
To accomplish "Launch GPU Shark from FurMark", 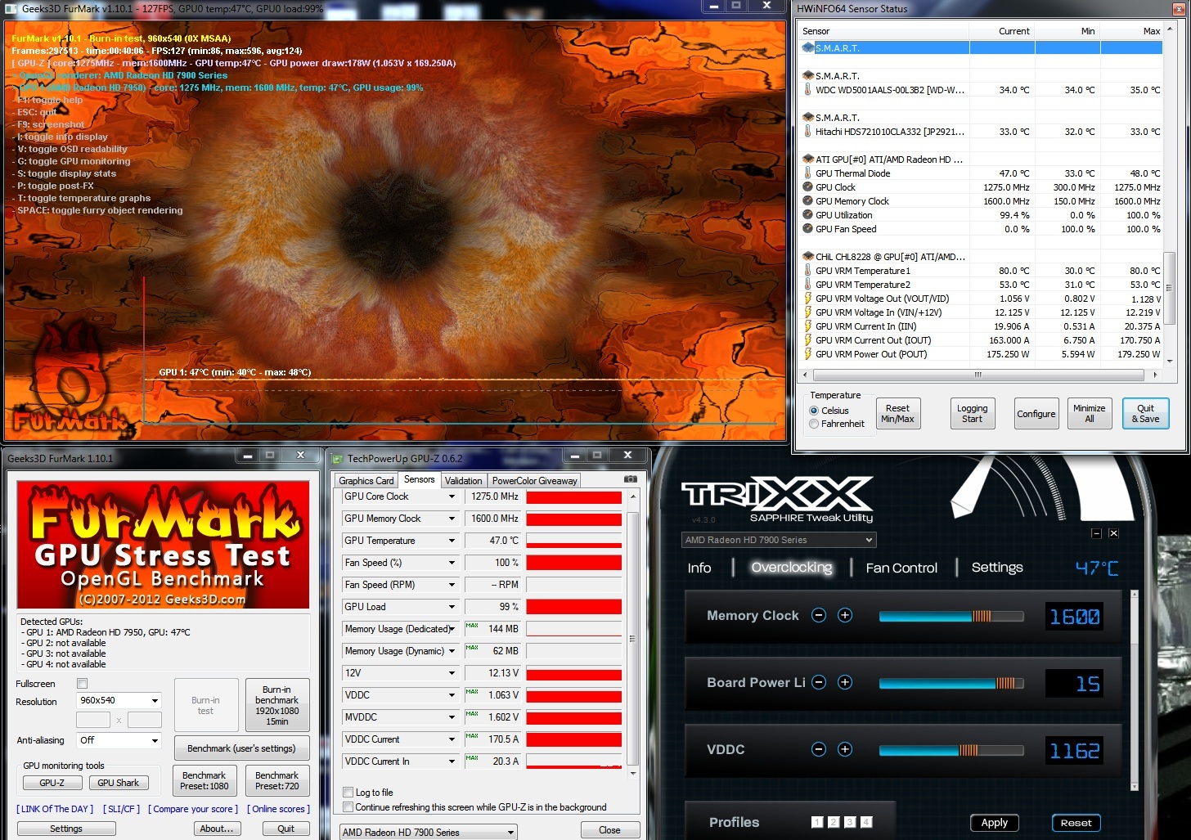I will coord(119,783).
